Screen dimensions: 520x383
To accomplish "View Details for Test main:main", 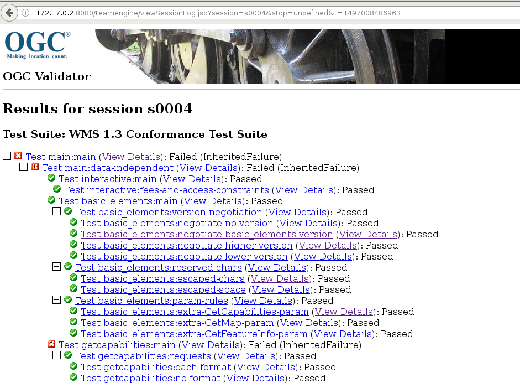I will [x=131, y=157].
